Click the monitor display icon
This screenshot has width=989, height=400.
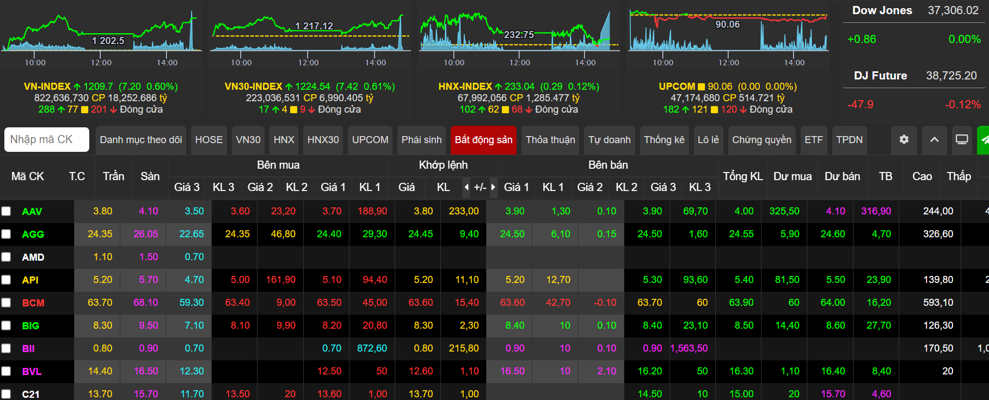pyautogui.click(x=962, y=140)
